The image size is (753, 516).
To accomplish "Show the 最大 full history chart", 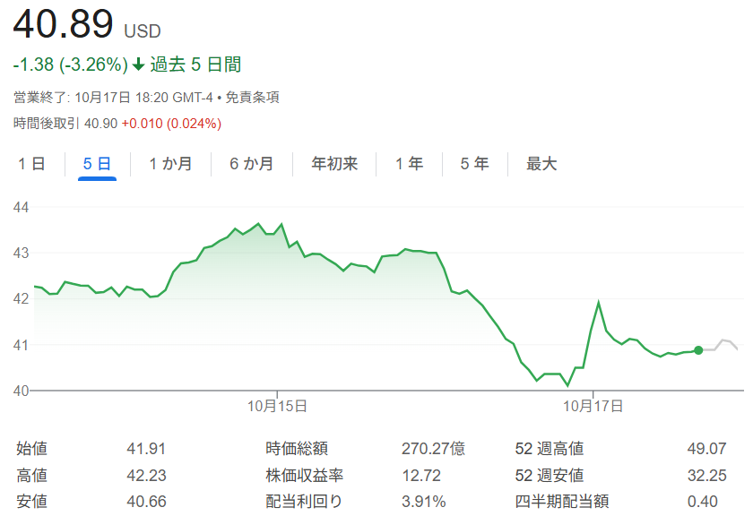I will 541,164.
